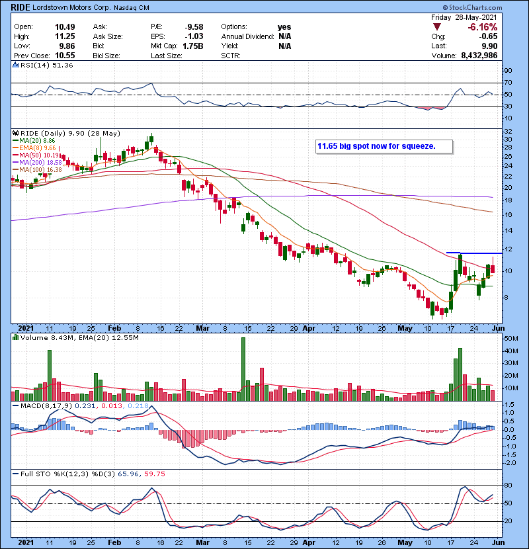
Task: Click the 80 level on stochastic axis
Action: coord(508,486)
